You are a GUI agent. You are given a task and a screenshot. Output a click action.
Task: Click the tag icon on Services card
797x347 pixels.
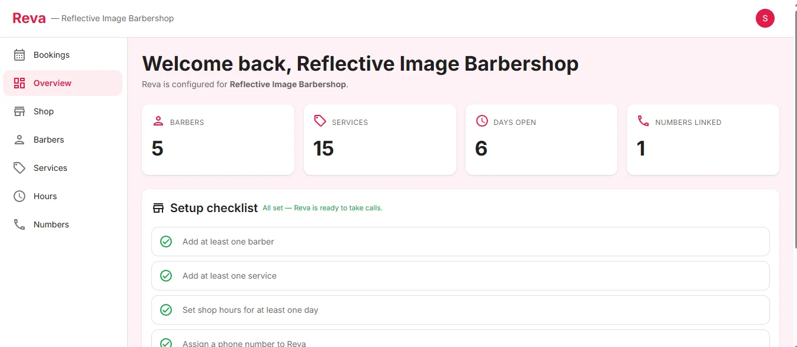(x=320, y=121)
